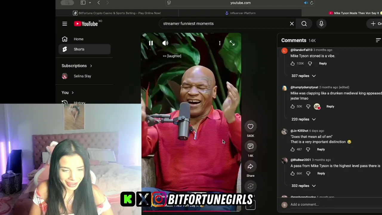Open the @humptydumptysat channel link
This screenshot has height=215, width=382.
pyautogui.click(x=304, y=87)
